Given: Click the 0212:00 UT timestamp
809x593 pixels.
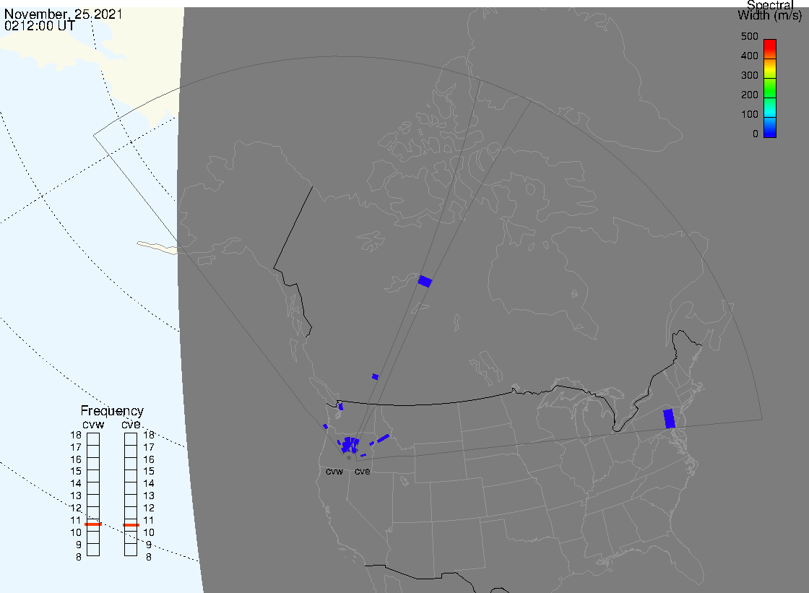Looking at the screenshot, I should point(39,26).
